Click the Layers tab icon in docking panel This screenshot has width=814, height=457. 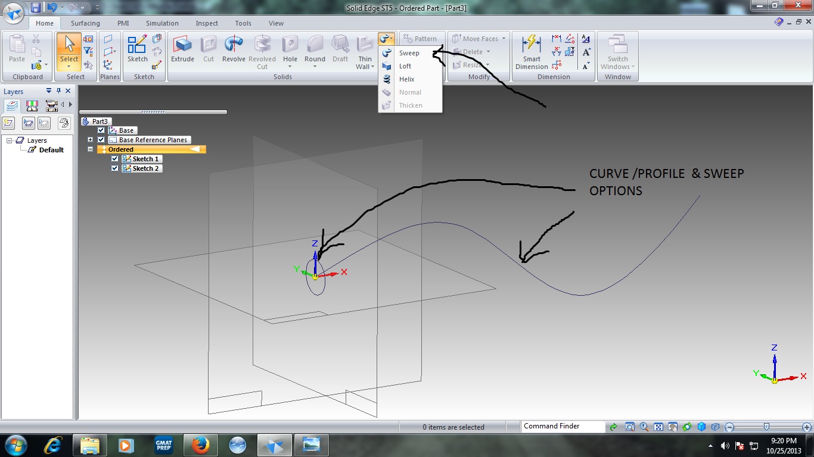(x=12, y=106)
